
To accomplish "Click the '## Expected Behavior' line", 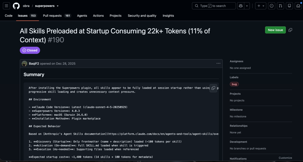I will (45, 126).
